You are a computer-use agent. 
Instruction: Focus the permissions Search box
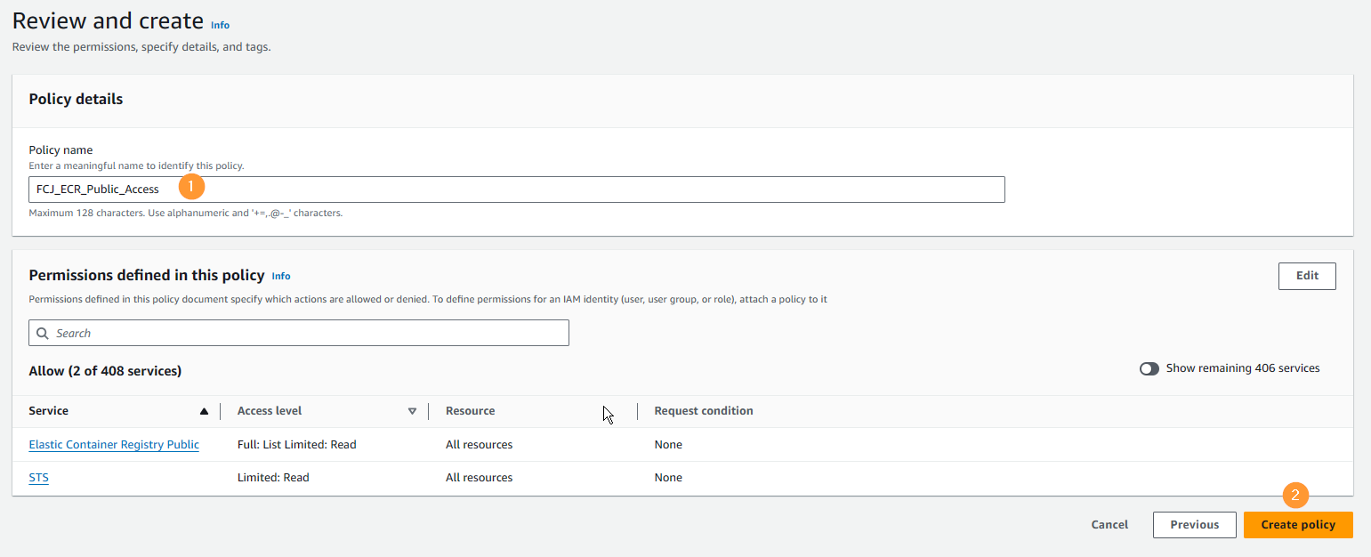click(x=299, y=333)
